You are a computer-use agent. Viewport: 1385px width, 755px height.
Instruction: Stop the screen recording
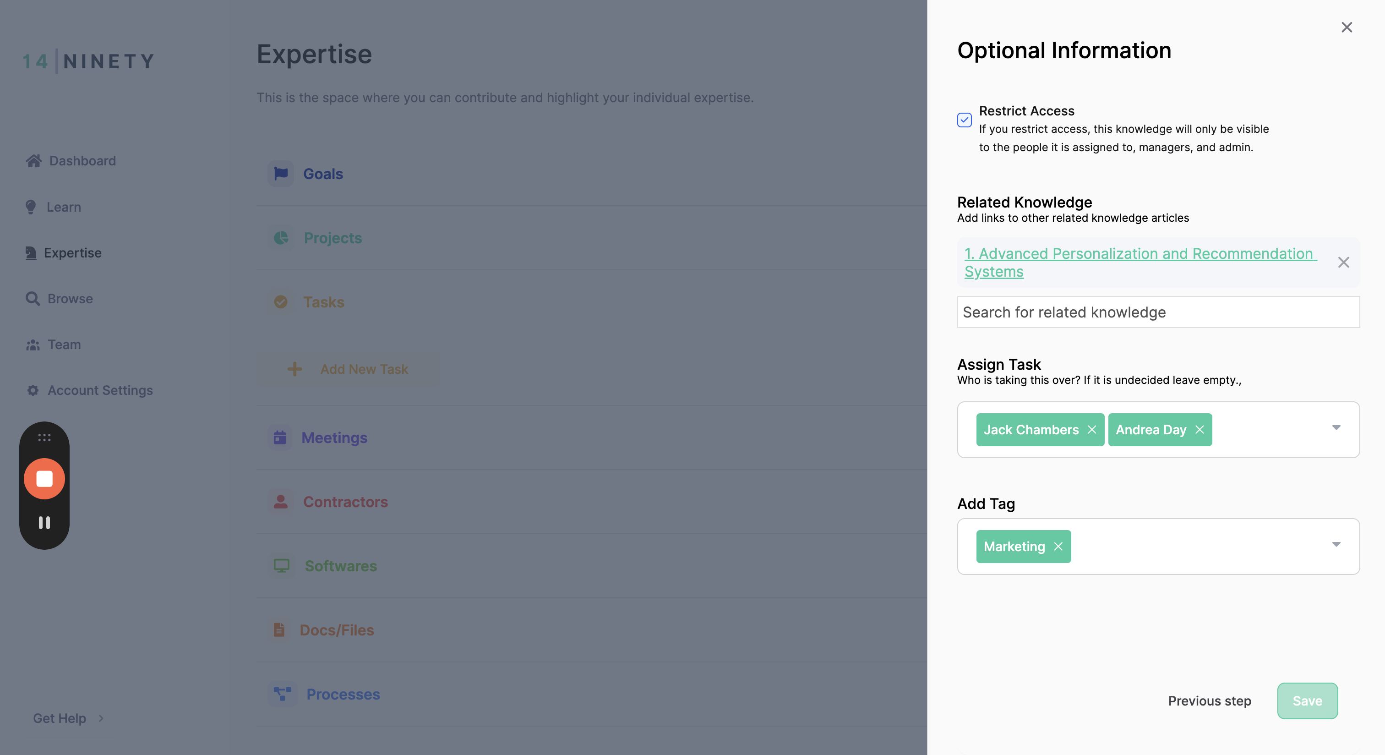click(x=44, y=479)
